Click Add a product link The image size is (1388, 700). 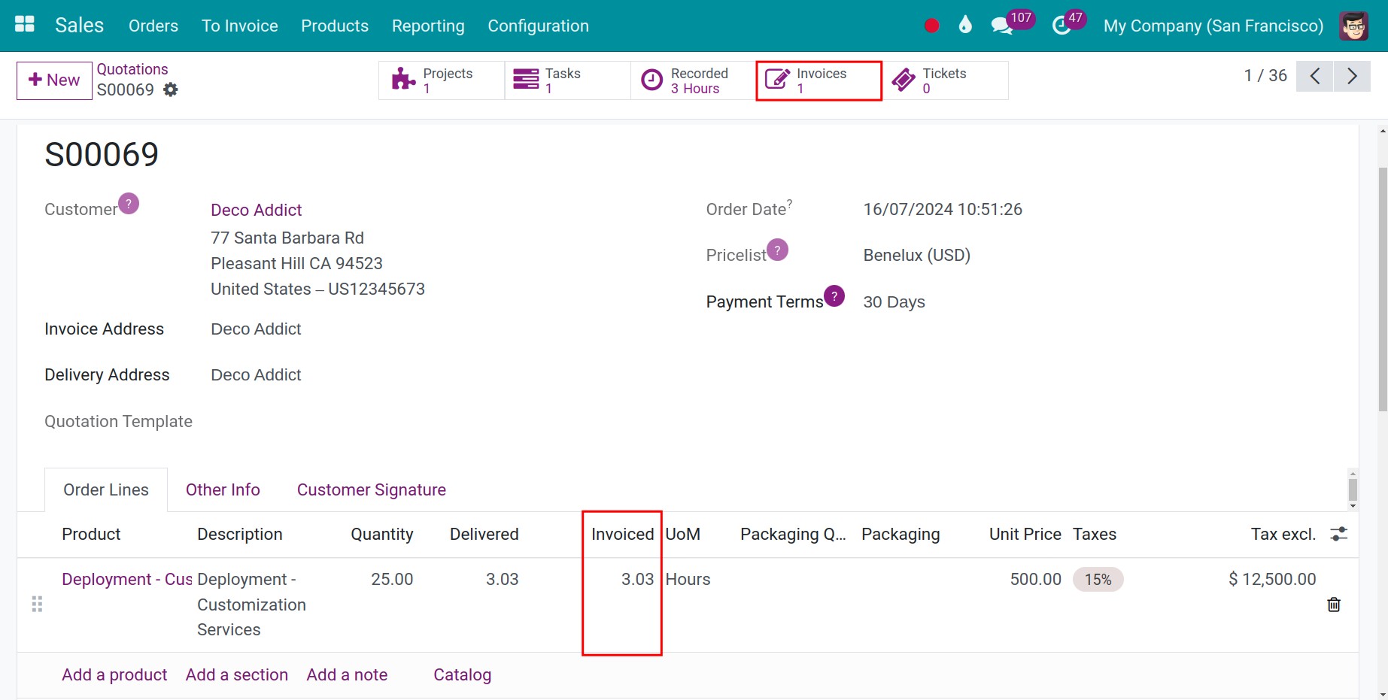[114, 674]
